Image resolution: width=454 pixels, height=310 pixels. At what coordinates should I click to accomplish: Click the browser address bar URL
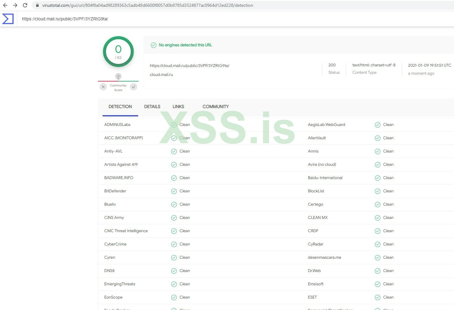148,5
